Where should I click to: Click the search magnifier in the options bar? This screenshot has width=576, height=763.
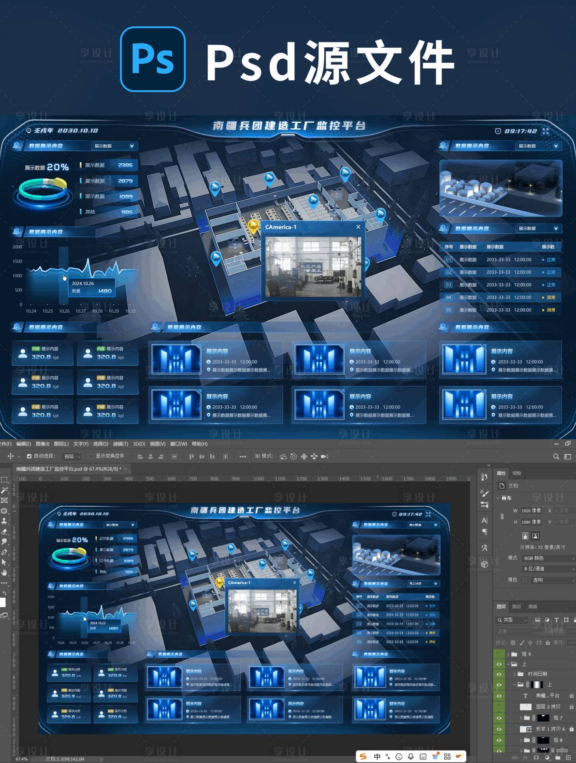point(556,457)
